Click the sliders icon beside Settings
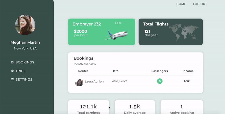This screenshot has width=225, height=114. point(12,79)
